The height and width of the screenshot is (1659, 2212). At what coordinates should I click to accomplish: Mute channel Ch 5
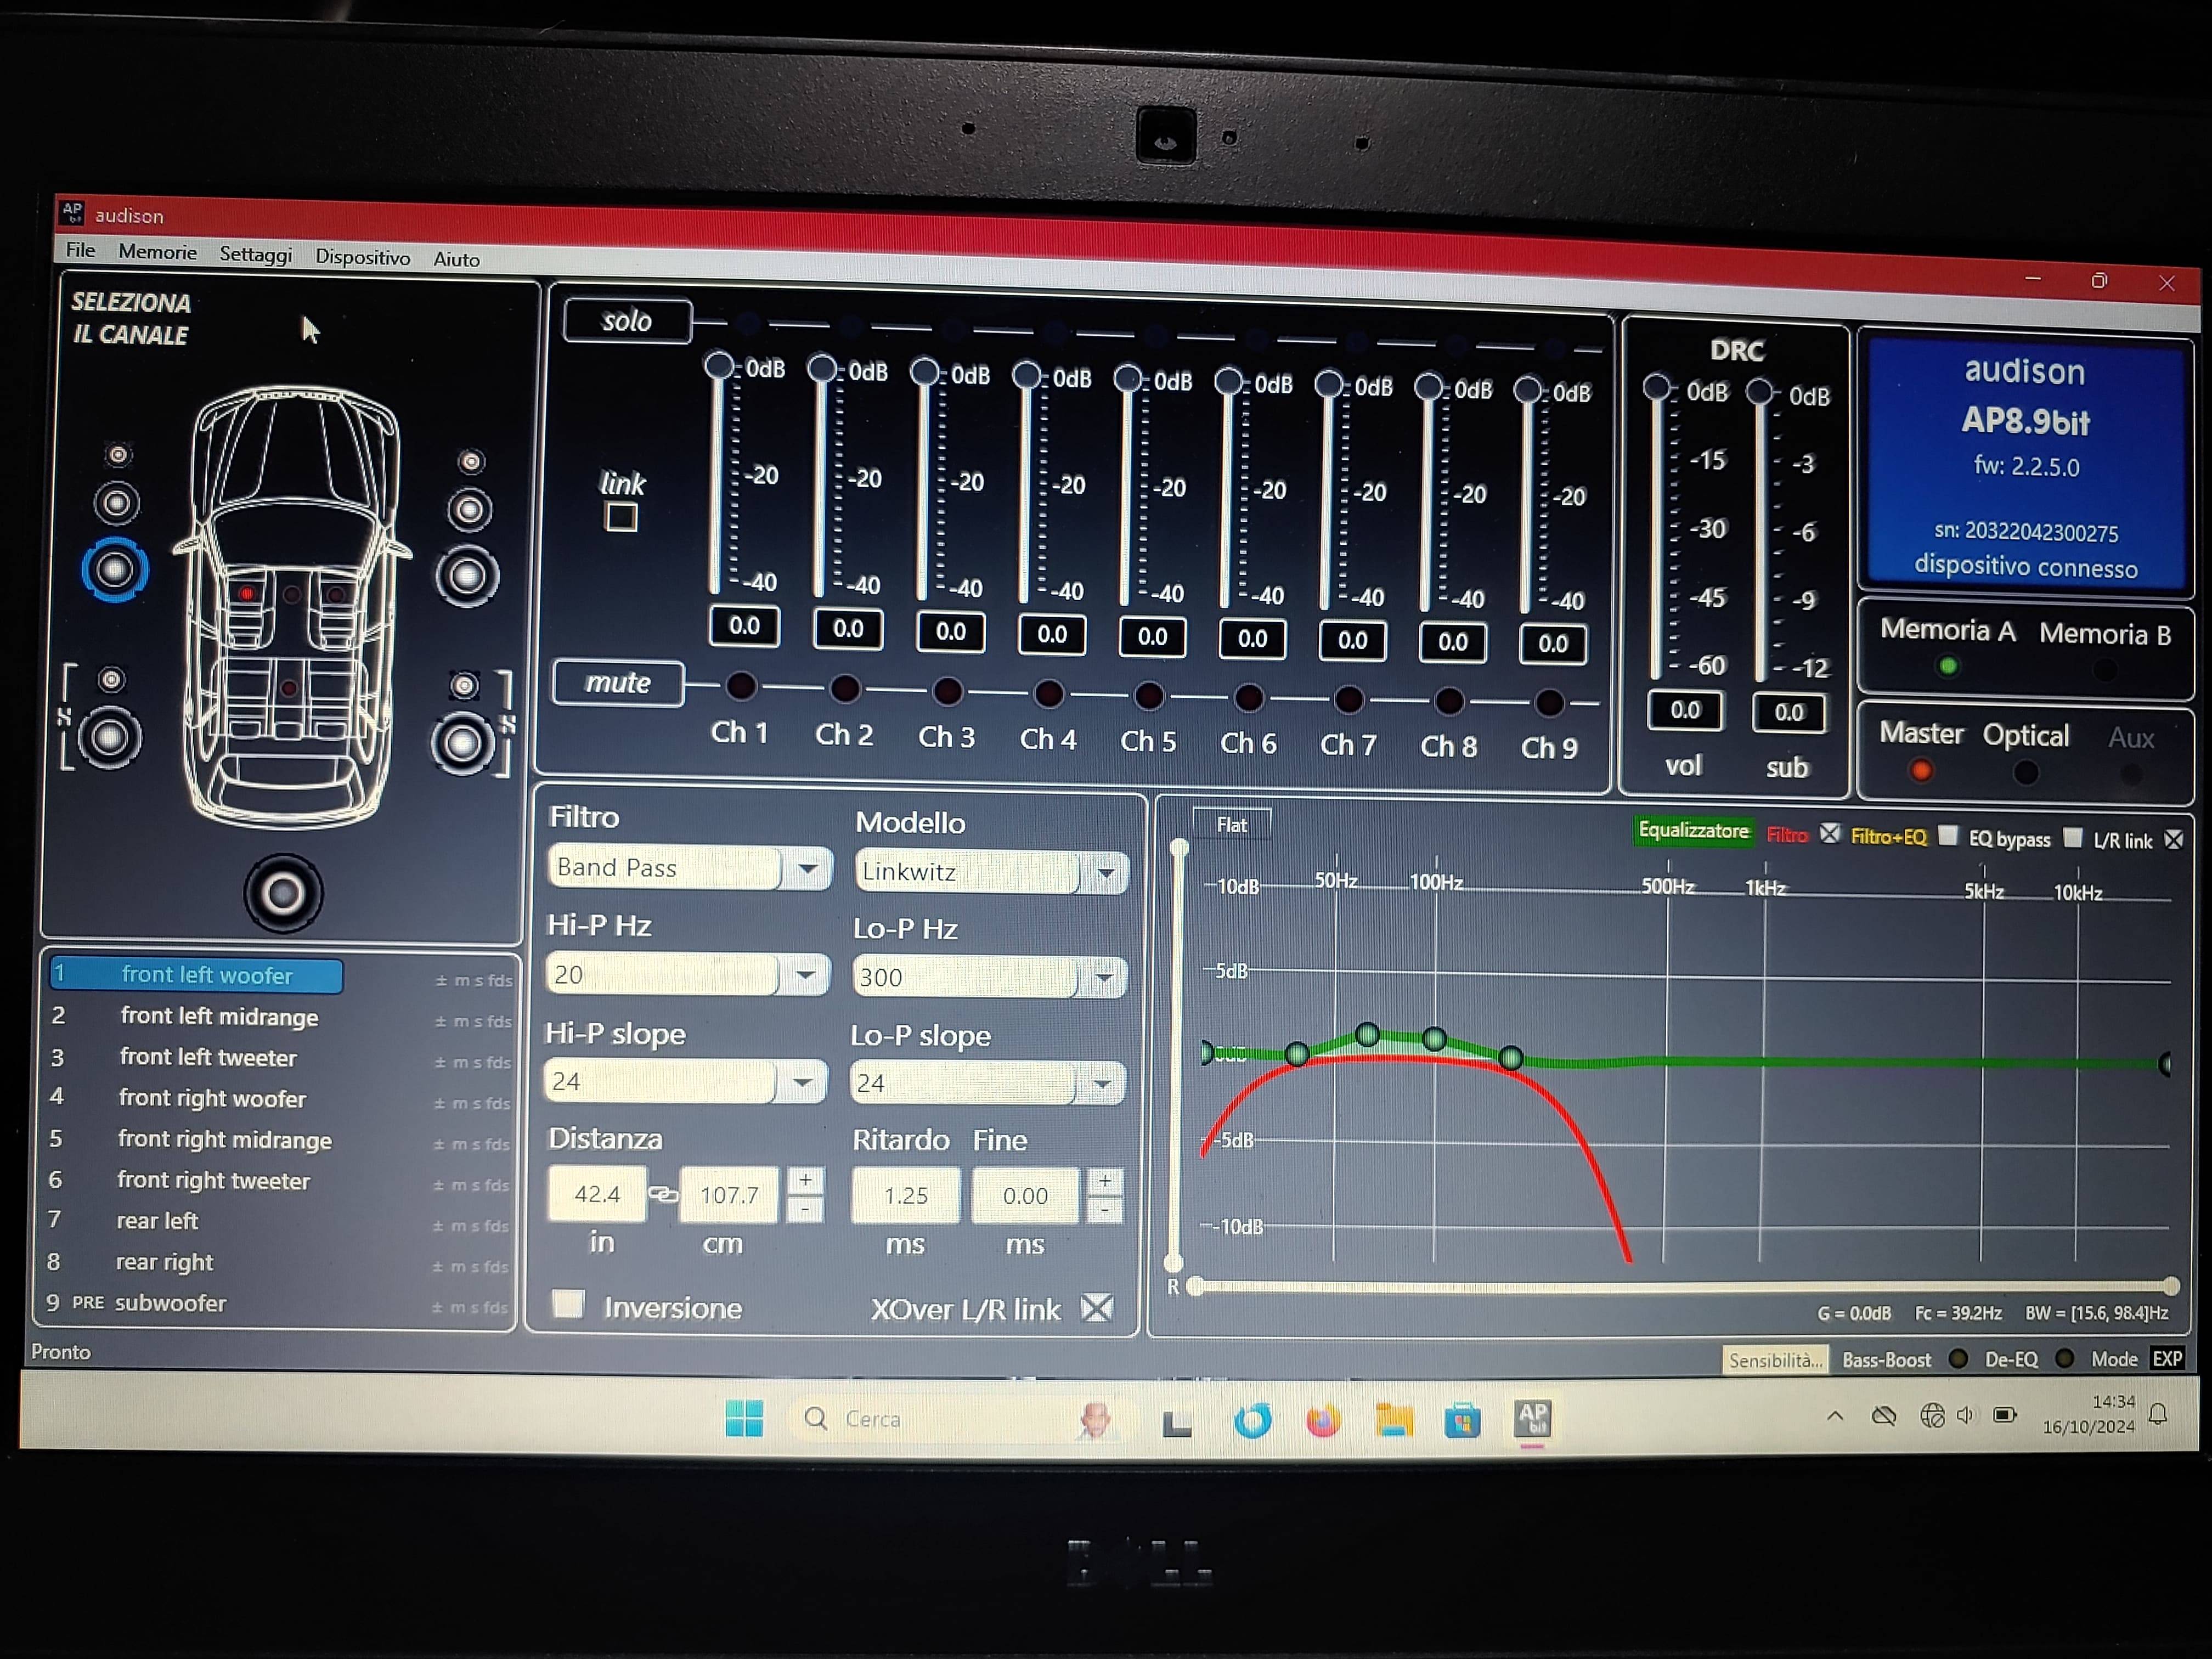(1149, 695)
